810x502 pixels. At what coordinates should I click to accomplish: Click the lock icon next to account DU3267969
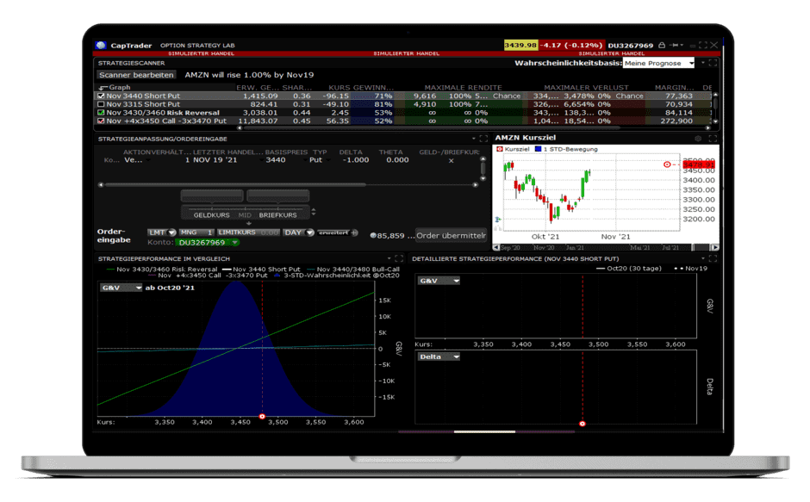point(662,45)
